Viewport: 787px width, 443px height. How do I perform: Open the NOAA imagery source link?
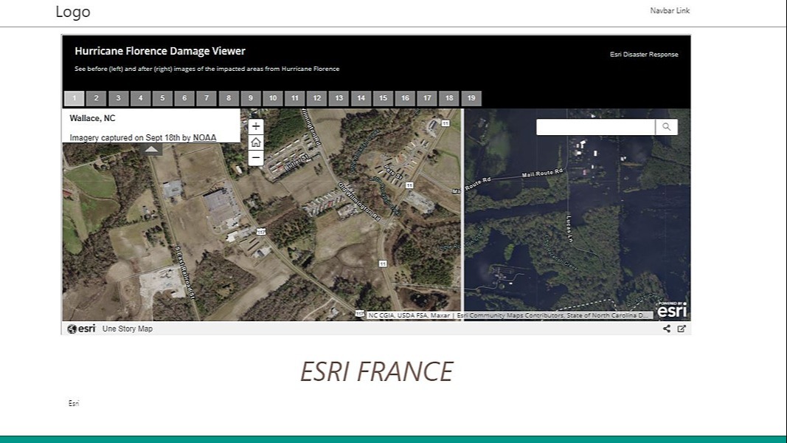[x=205, y=137]
